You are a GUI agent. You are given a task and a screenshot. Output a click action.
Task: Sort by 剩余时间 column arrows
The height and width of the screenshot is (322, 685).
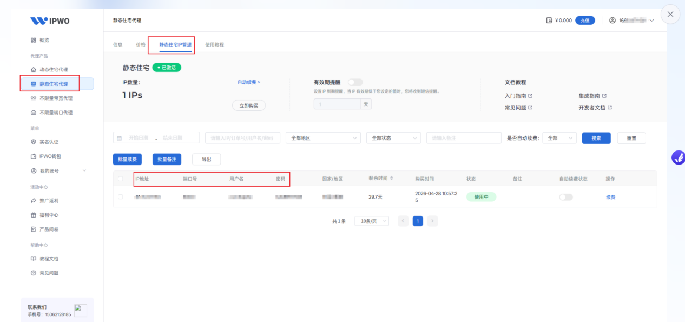click(392, 179)
